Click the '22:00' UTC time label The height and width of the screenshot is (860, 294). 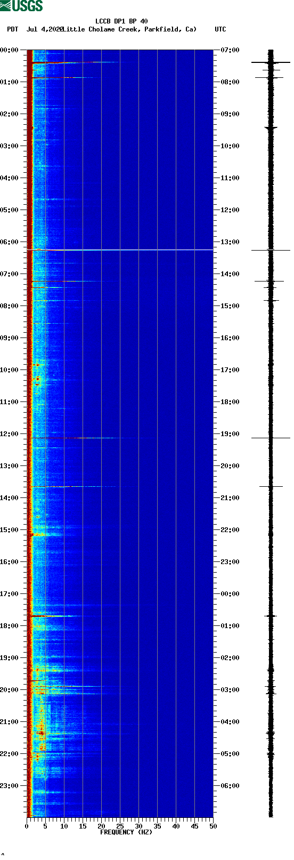(230, 530)
